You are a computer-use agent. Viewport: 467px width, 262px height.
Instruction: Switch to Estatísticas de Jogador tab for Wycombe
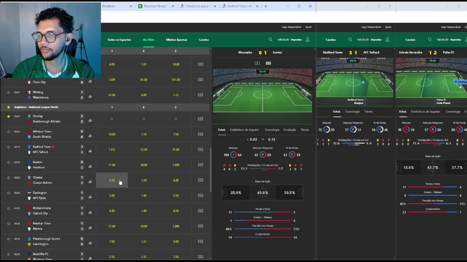click(x=244, y=130)
